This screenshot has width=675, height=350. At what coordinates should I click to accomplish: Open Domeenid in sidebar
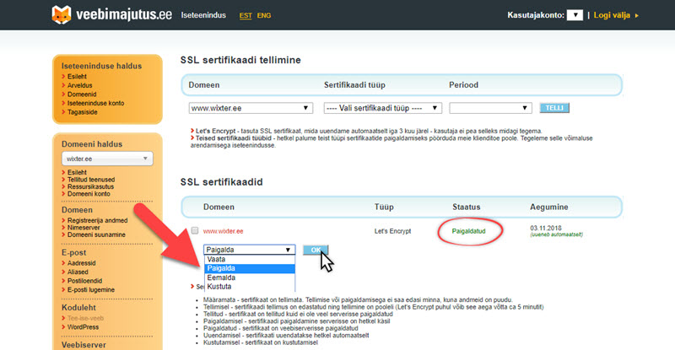pos(82,94)
